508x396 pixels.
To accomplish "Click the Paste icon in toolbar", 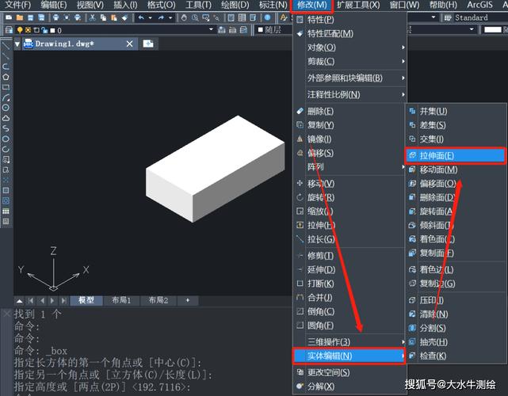I will click(x=113, y=17).
